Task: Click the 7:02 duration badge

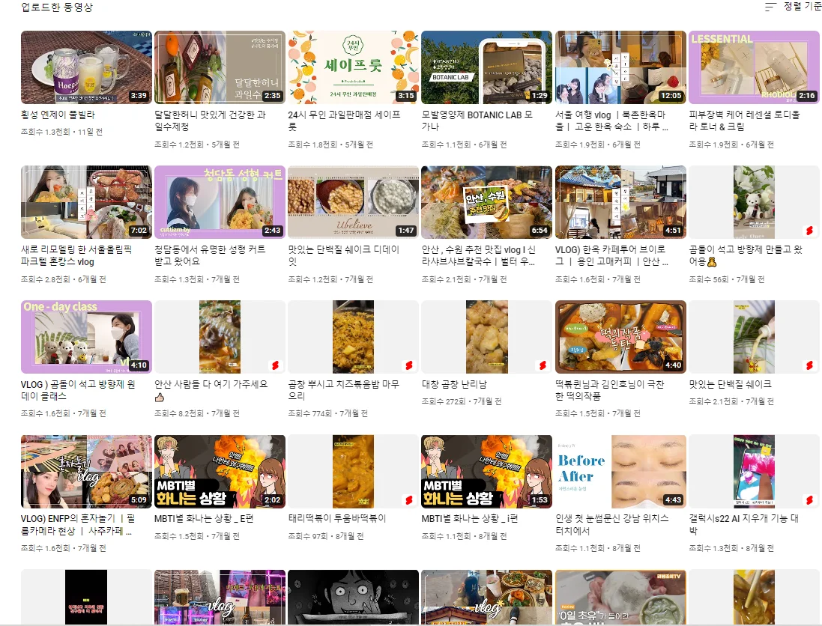Action: (139, 230)
